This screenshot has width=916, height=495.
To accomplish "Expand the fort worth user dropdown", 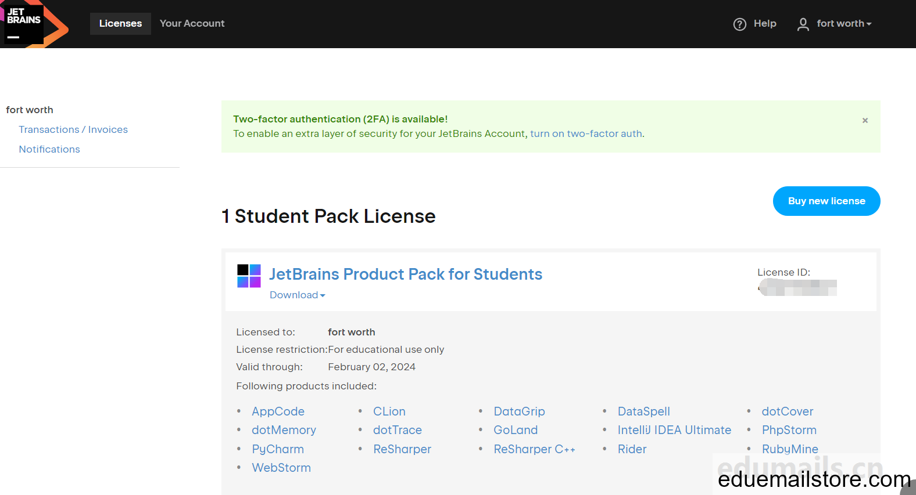I will (844, 24).
